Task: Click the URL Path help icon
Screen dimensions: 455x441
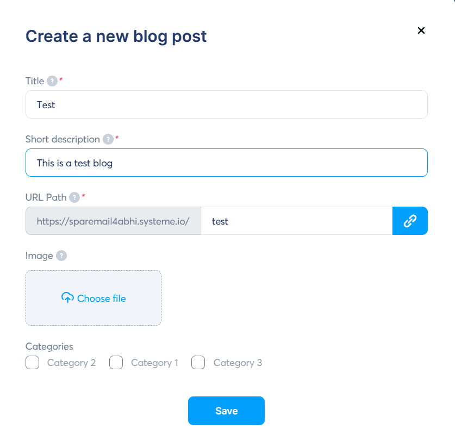Action: tap(74, 197)
